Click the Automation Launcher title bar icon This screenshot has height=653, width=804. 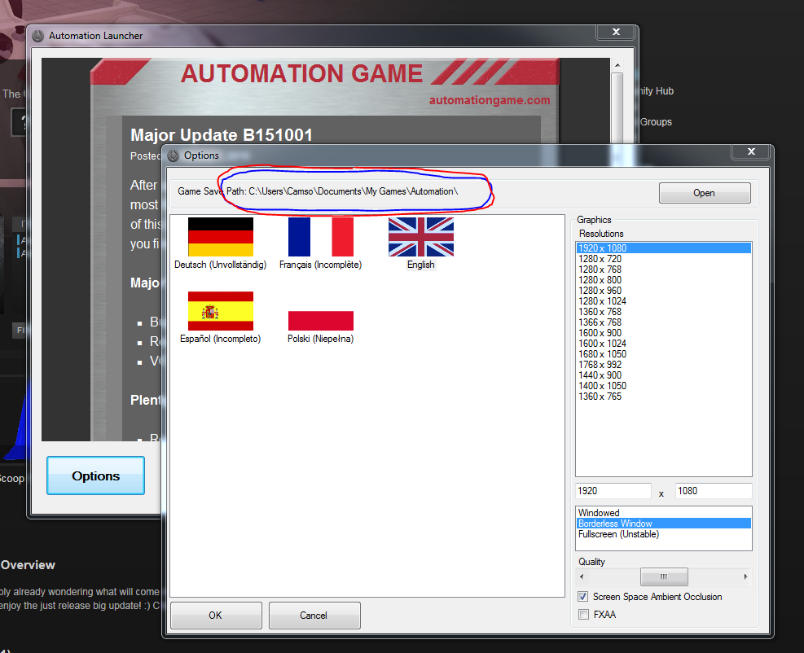[38, 36]
